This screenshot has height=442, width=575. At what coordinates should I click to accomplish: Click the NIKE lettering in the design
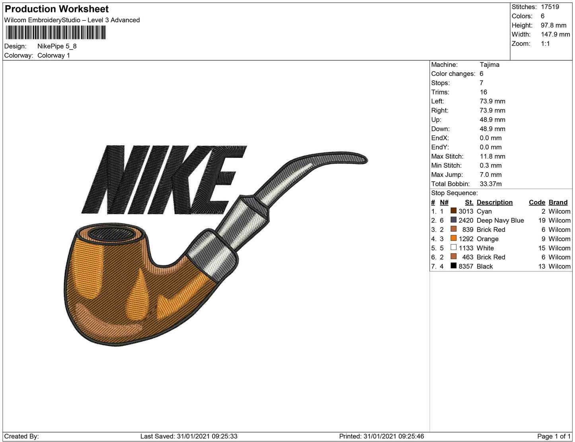[164, 180]
